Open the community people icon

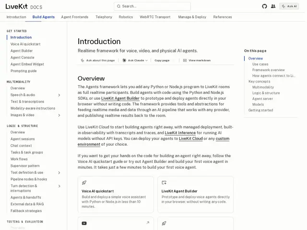pos(273,6)
